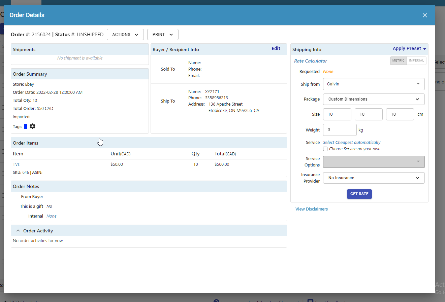Open the Rate Calculator link
The image size is (445, 302).
311,61
